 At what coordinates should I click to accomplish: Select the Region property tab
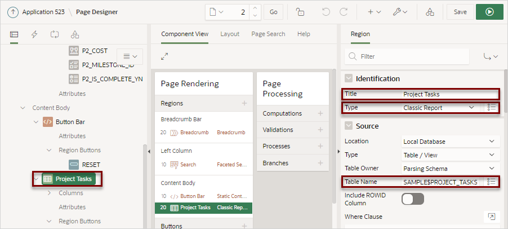(x=360, y=34)
